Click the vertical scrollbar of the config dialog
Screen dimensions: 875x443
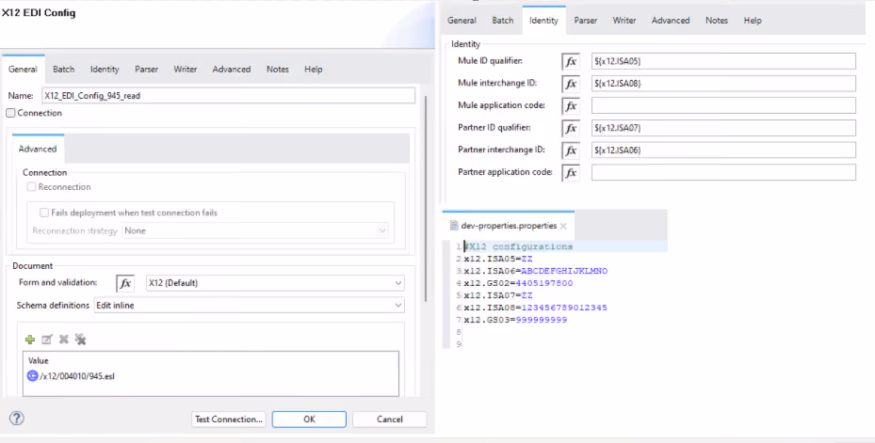(427, 198)
